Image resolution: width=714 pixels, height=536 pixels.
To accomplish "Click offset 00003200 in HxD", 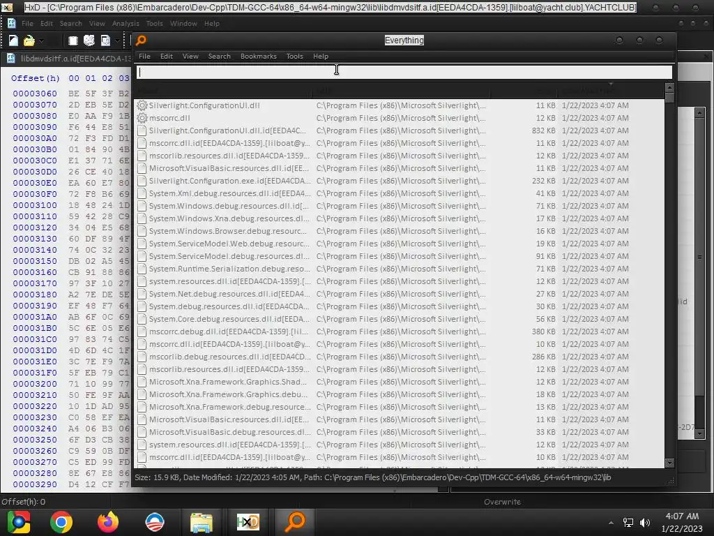I will 35,384.
